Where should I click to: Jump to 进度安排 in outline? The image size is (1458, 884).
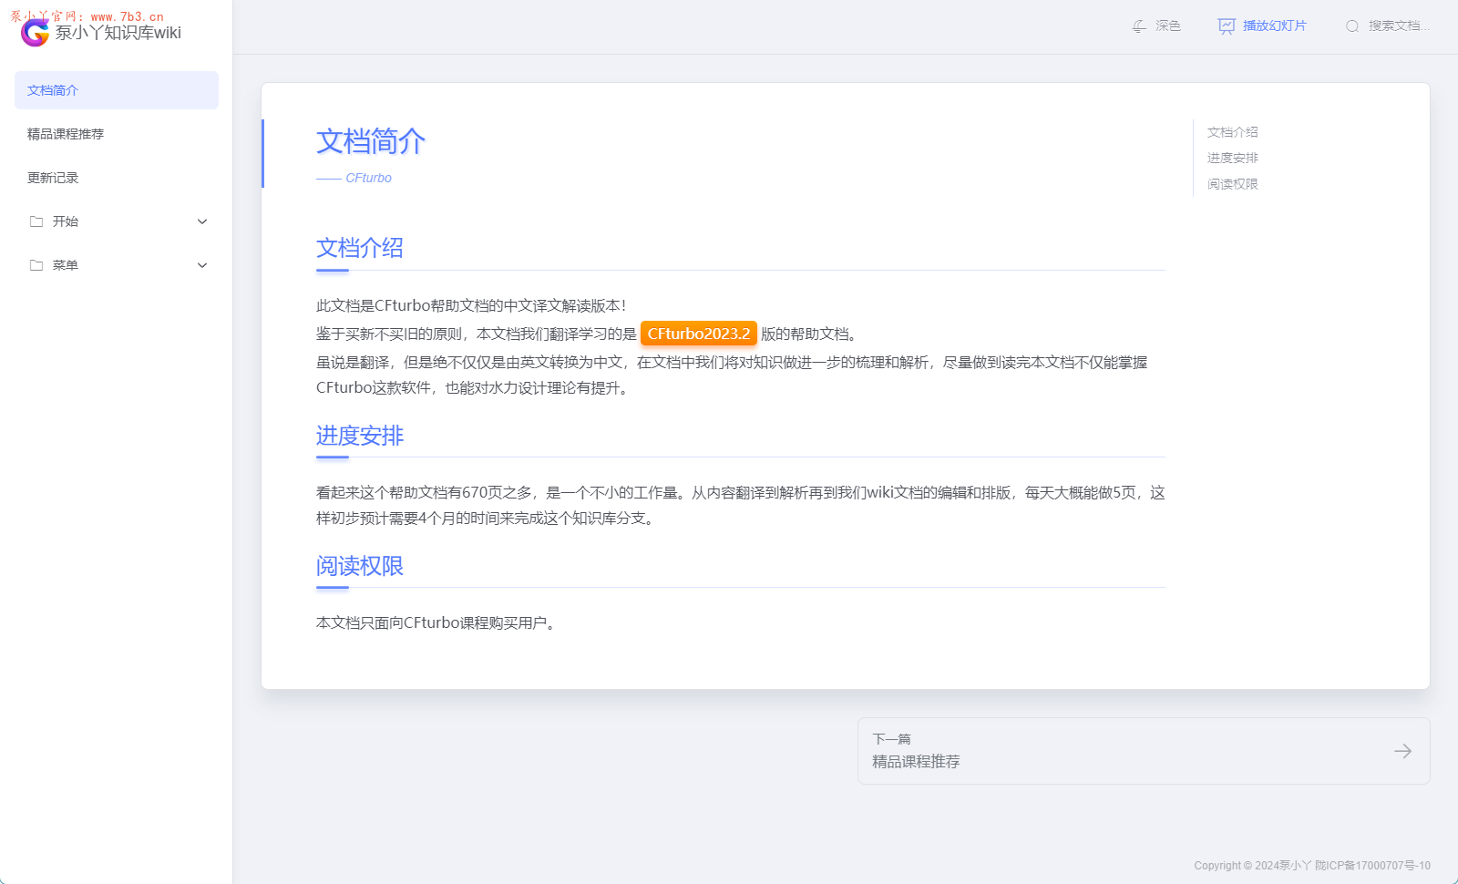click(1232, 158)
